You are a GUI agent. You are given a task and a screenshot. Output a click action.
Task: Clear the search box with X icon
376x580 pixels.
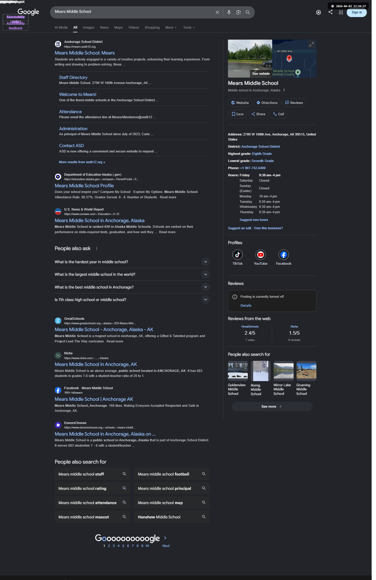tap(217, 12)
